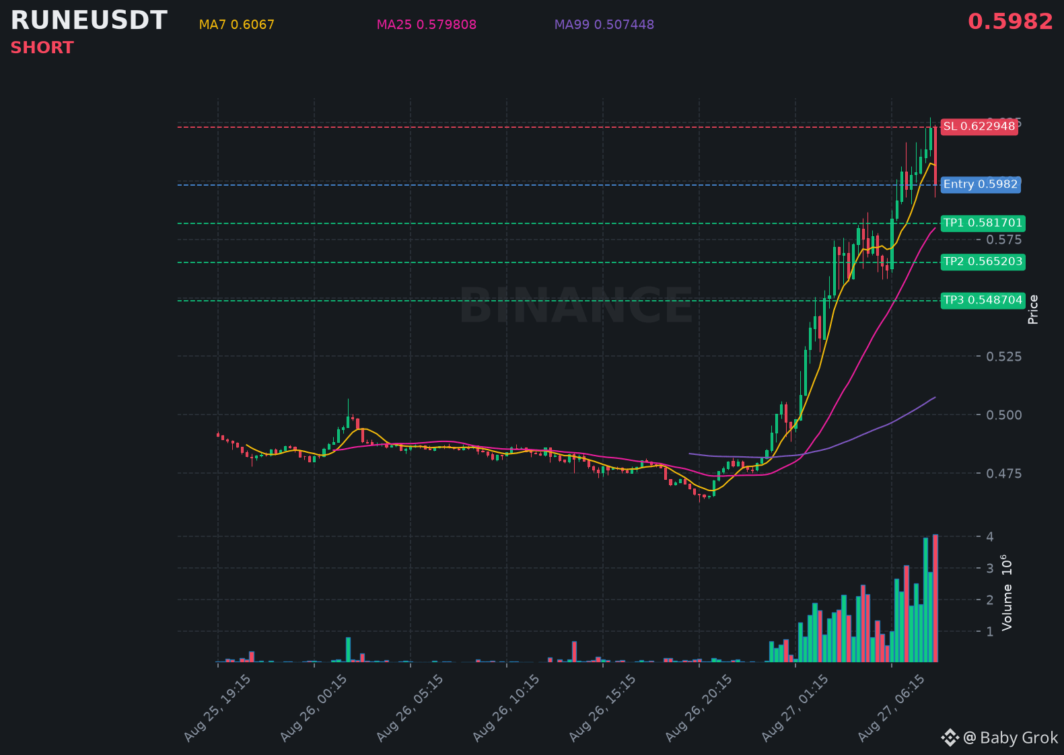Screen dimensions: 1064x755
Task: Click the Aug 26, 00:15 time label
Action: [314, 709]
